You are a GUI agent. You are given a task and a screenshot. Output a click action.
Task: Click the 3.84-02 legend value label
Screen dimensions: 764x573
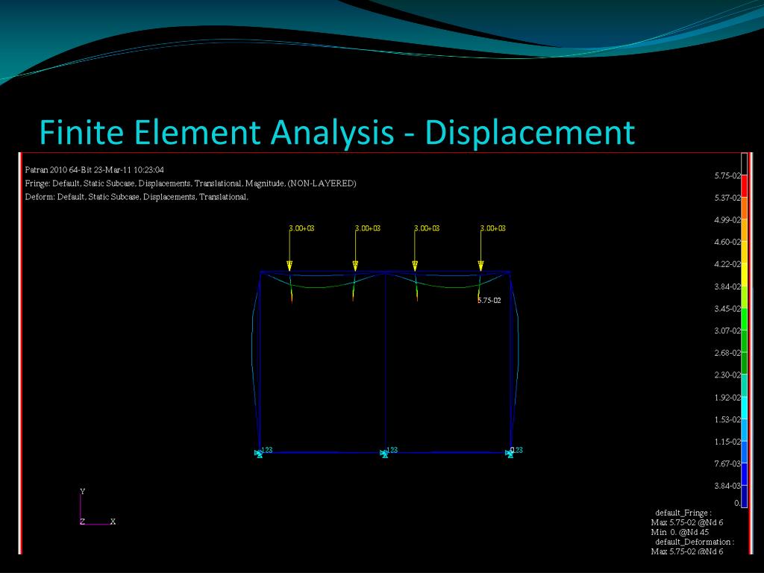point(727,286)
